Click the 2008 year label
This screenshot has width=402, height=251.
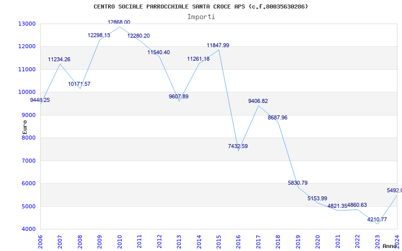click(x=80, y=241)
